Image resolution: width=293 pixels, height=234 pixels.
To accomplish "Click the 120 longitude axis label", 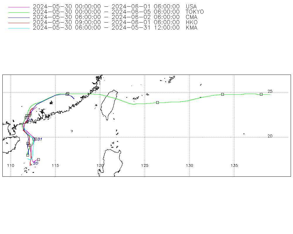I will click(x=100, y=166).
